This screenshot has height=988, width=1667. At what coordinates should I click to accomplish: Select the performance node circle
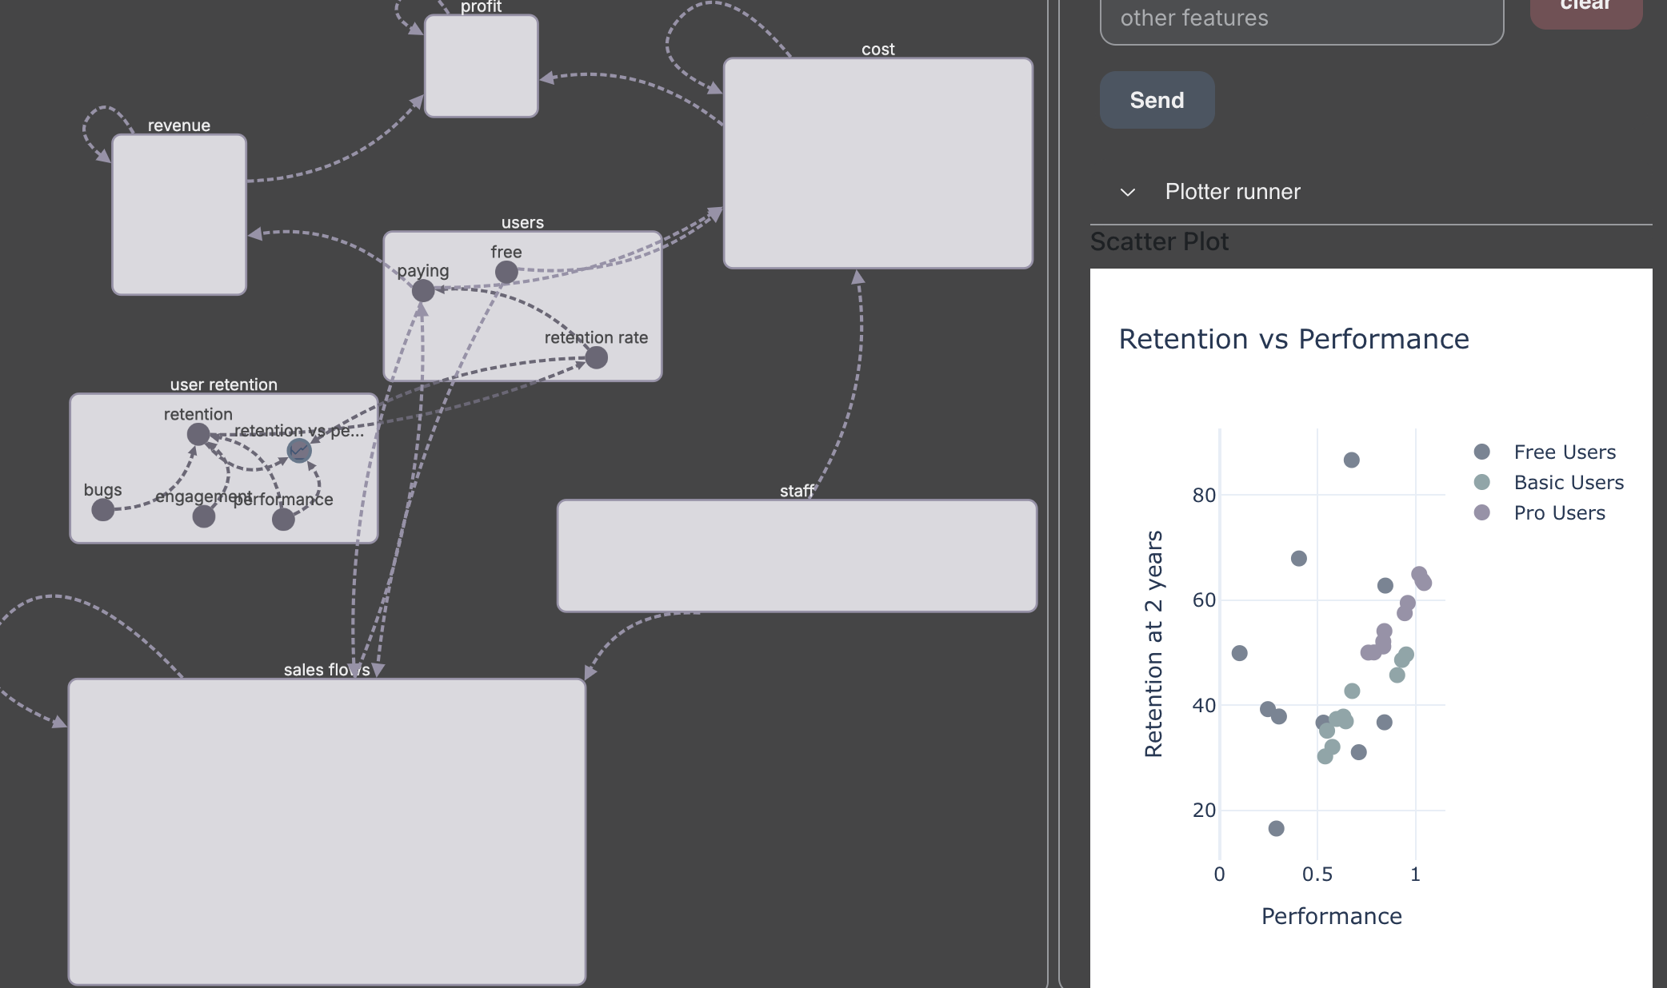coord(283,520)
